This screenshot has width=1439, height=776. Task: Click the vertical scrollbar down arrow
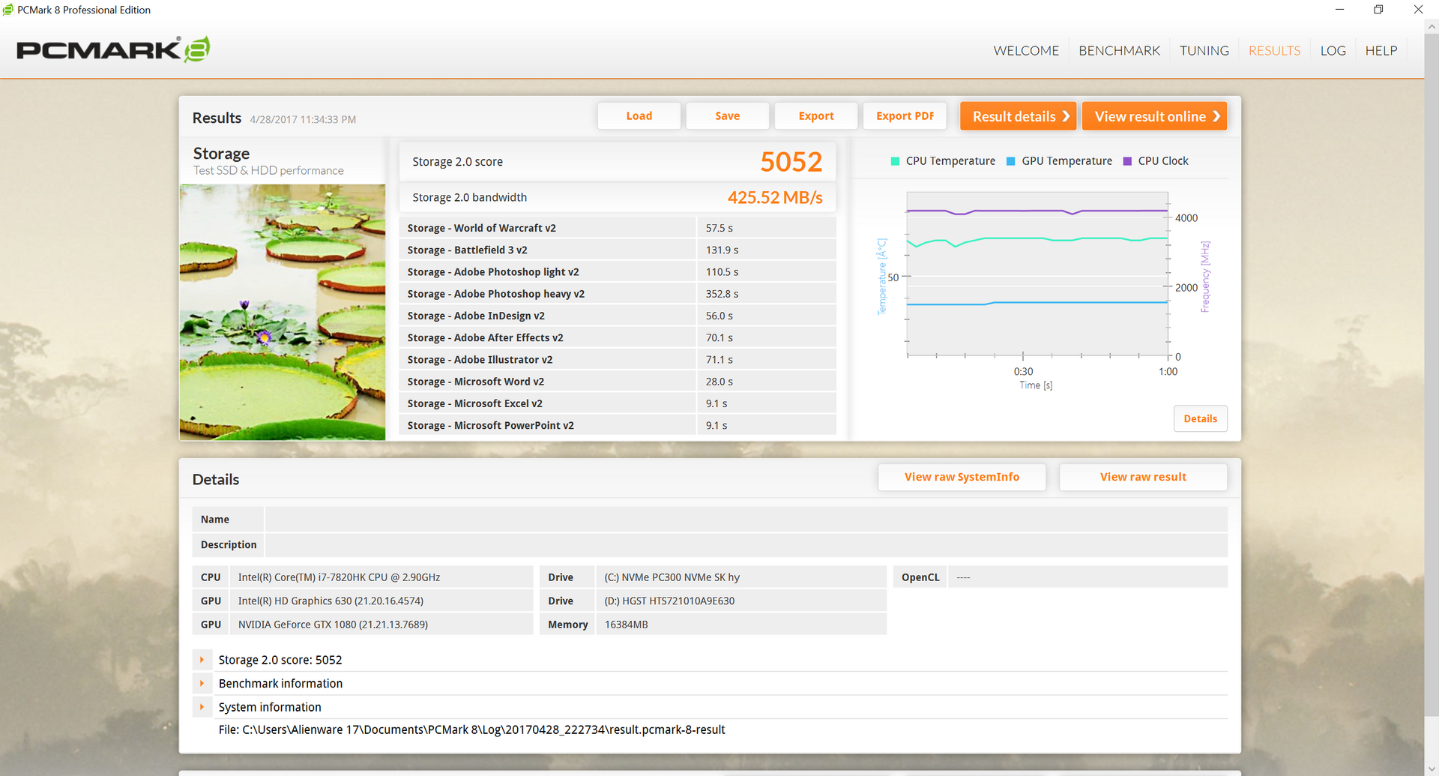coord(1432,769)
